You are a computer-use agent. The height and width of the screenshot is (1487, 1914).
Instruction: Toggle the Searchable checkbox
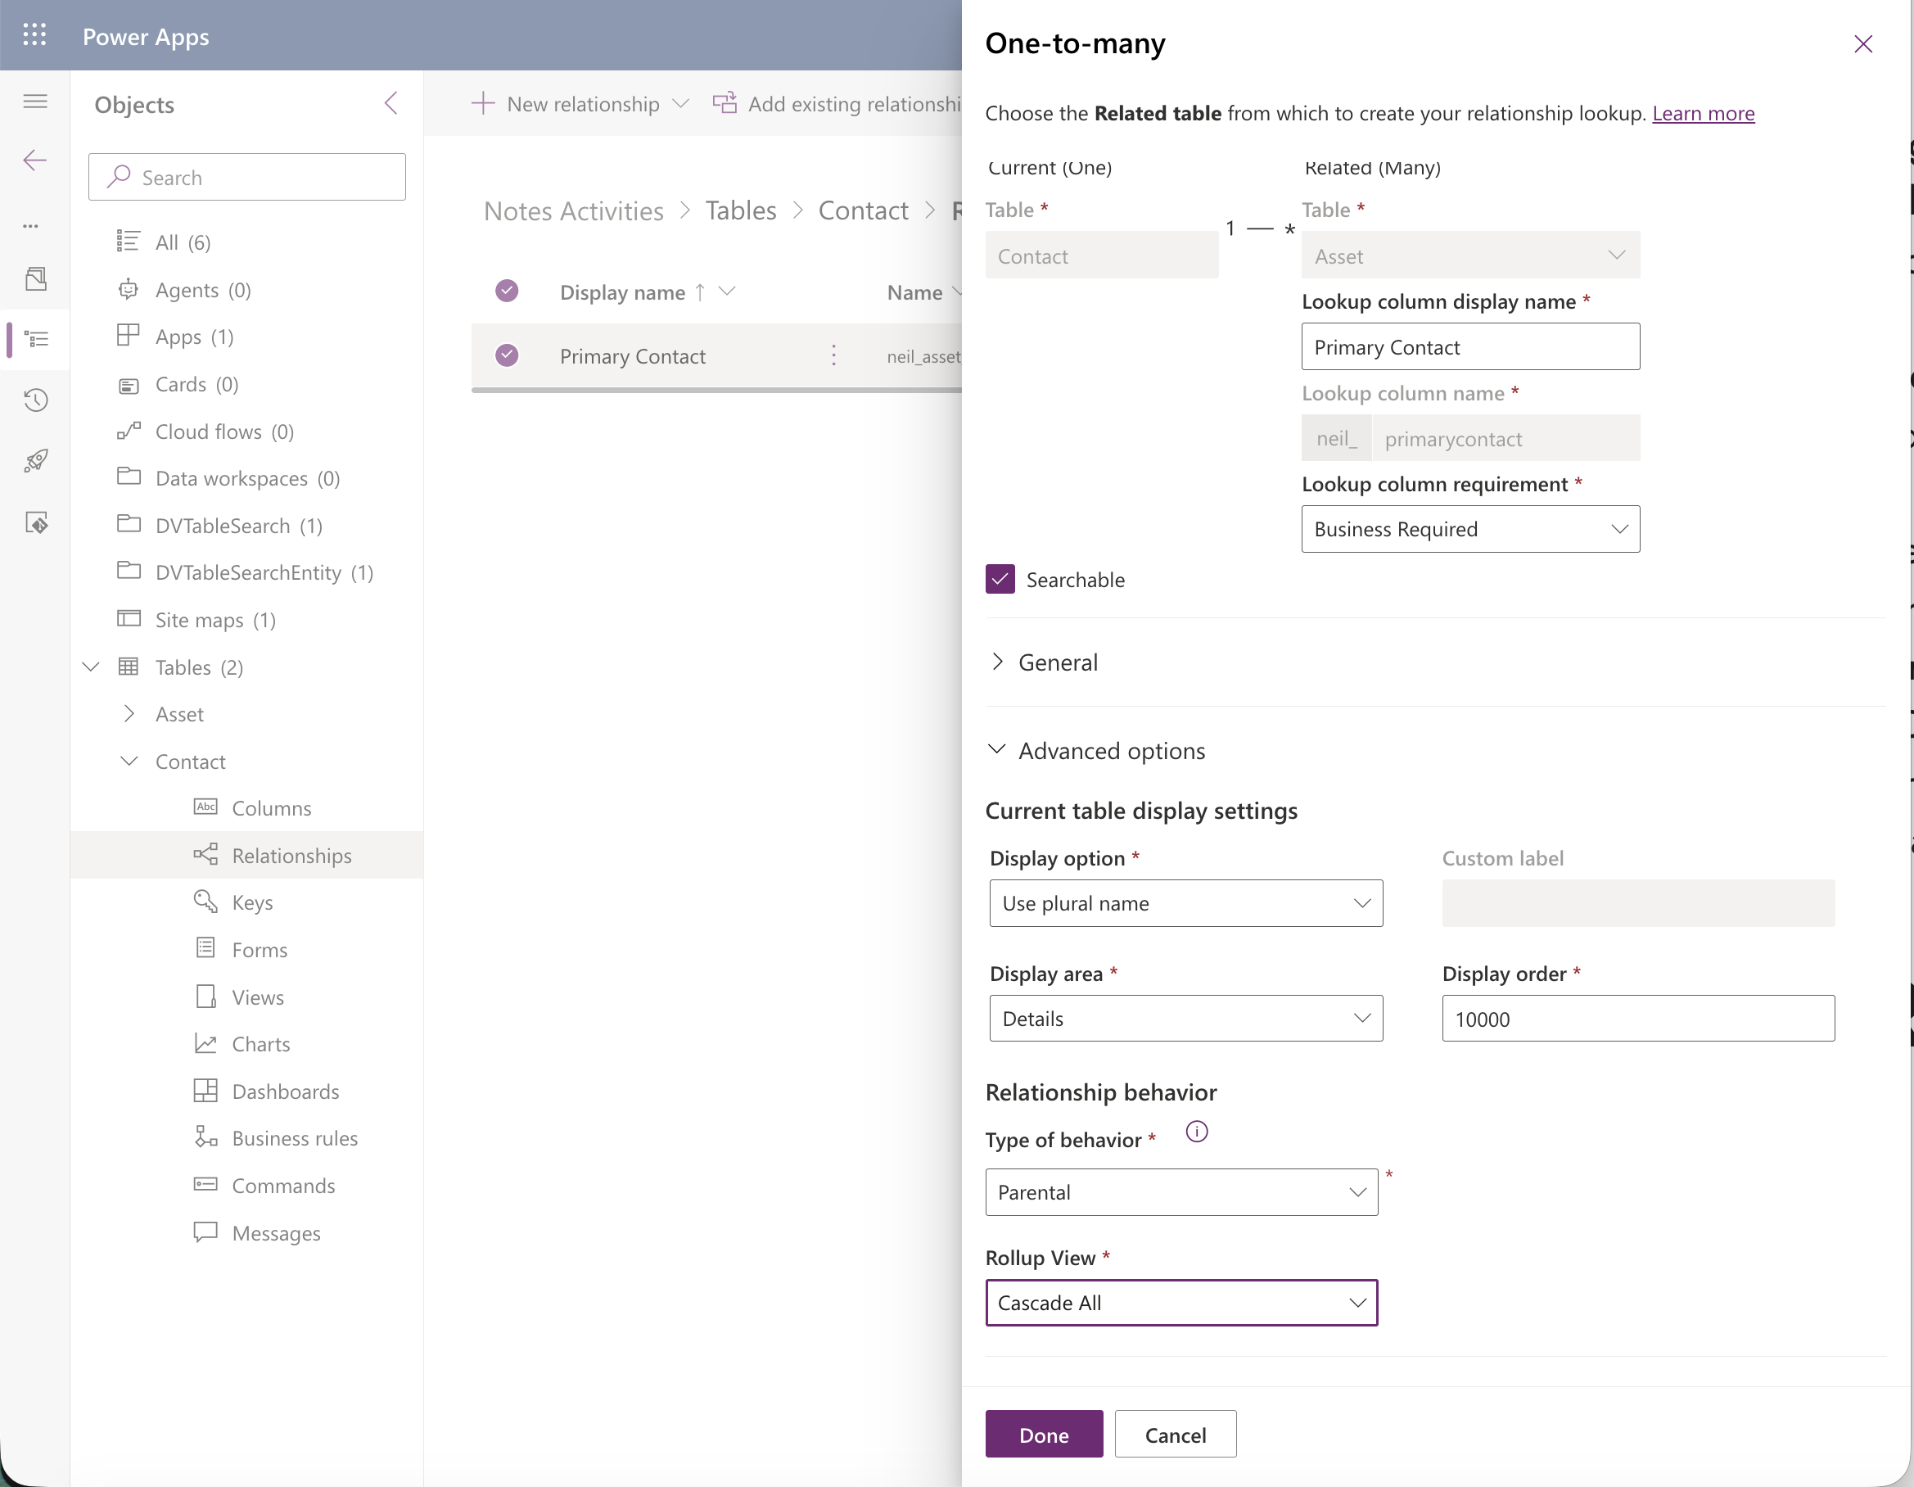pos(1000,580)
